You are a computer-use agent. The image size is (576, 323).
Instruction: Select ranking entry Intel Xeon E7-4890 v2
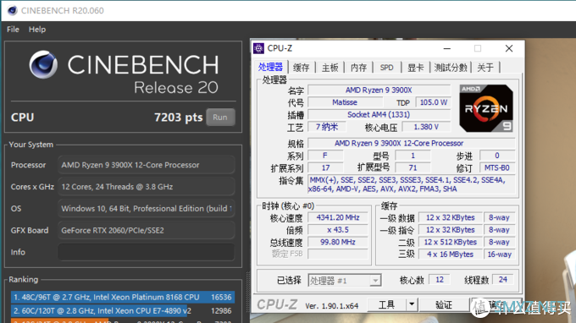123,311
